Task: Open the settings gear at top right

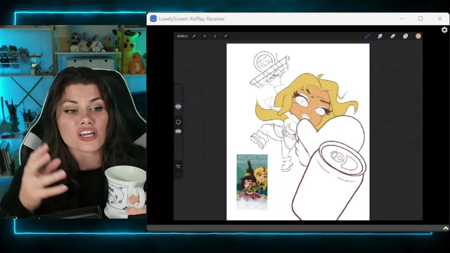Action: (x=444, y=30)
